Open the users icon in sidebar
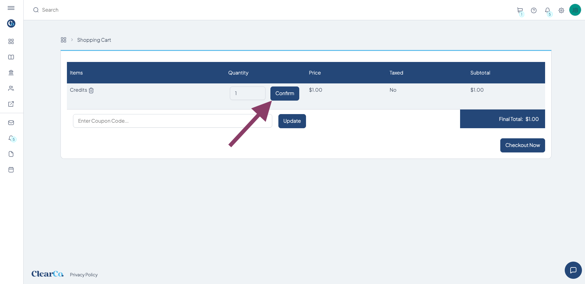Image resolution: width=585 pixels, height=284 pixels. (11, 88)
